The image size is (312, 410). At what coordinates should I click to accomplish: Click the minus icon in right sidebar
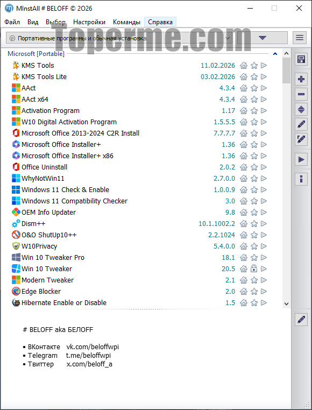click(x=301, y=94)
